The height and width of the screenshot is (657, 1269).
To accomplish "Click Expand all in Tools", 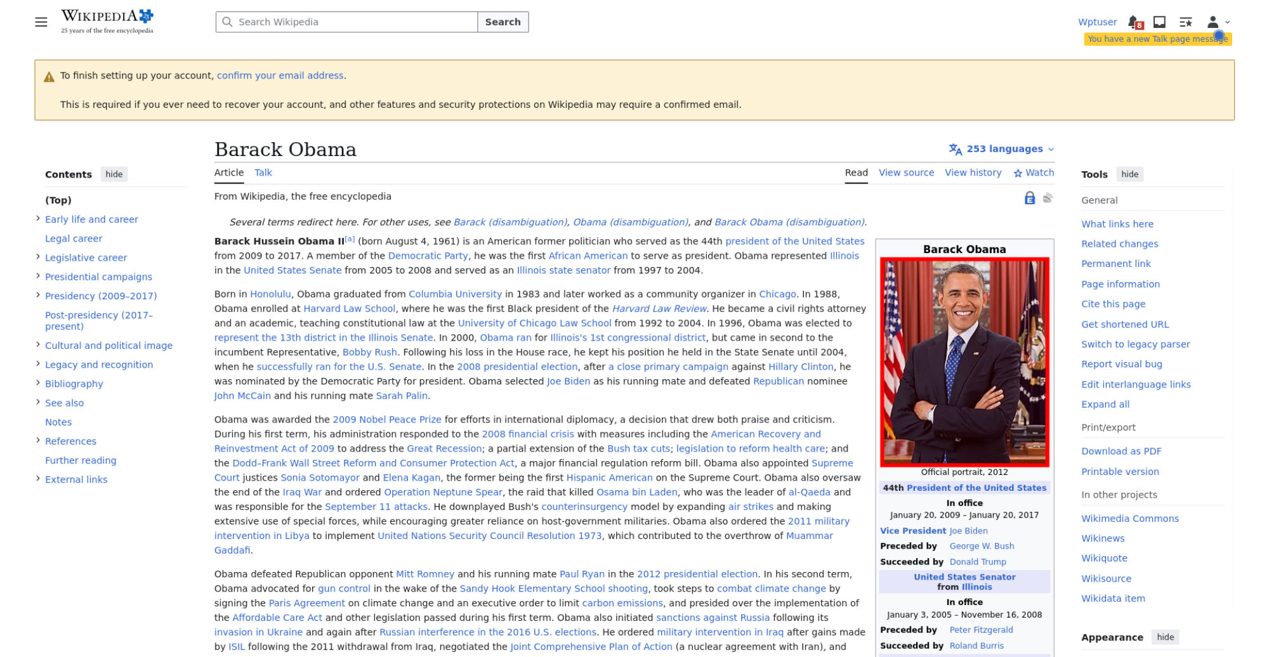I will 1105,405.
